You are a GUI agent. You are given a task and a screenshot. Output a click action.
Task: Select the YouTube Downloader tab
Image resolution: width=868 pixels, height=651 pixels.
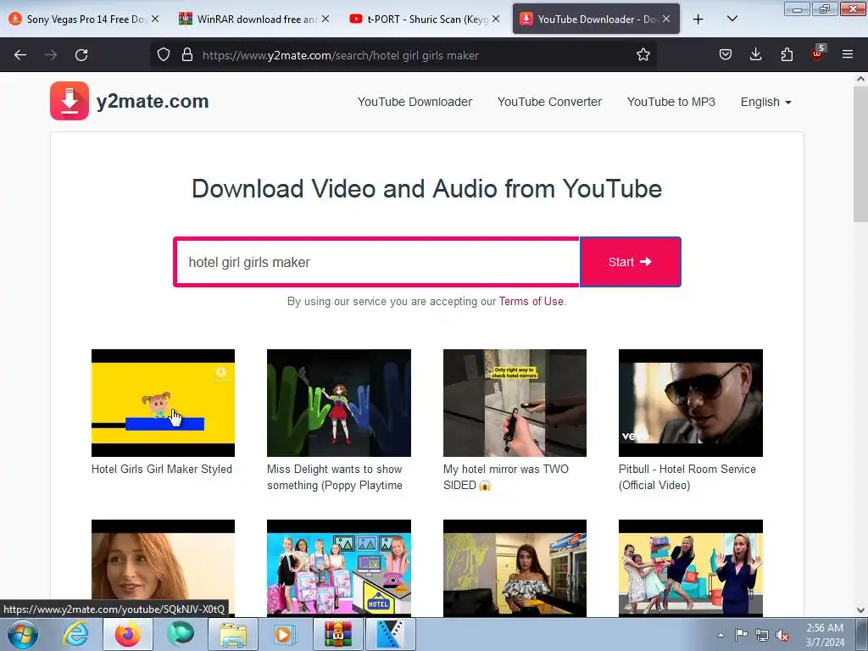tap(596, 19)
